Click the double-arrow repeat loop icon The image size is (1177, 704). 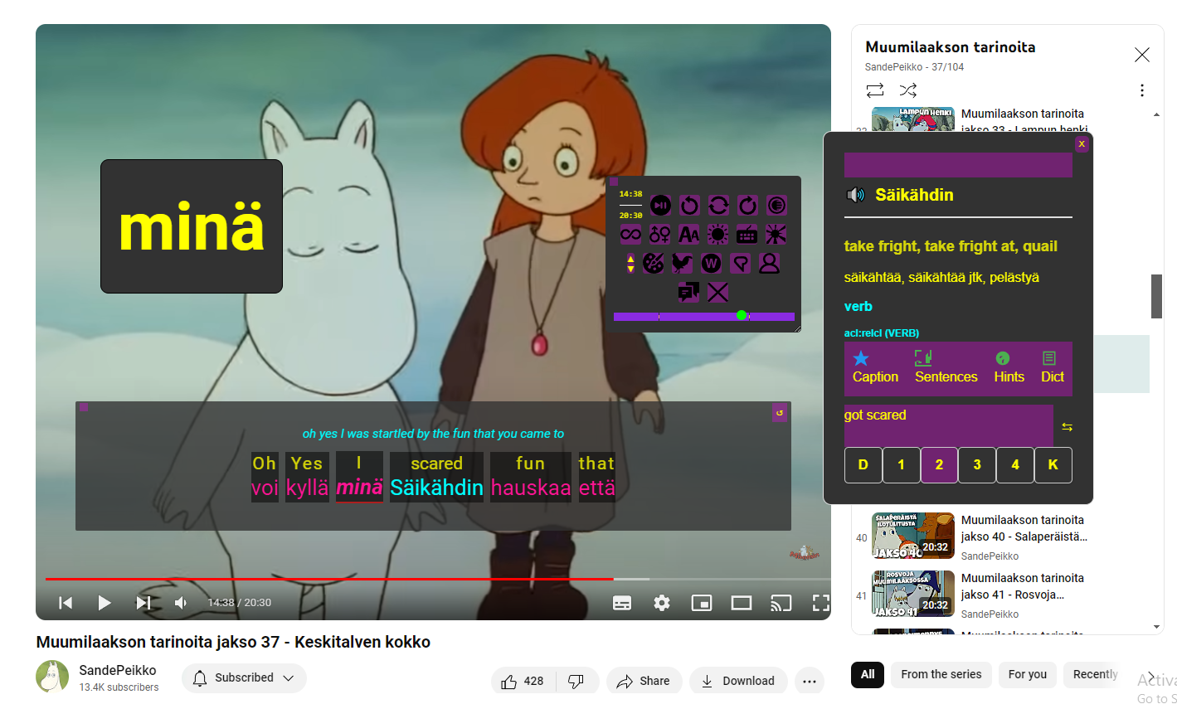(x=718, y=205)
